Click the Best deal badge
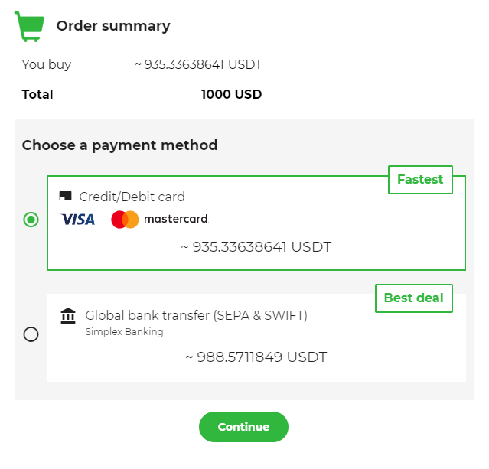Viewport: 489px width, 469px height. (413, 298)
